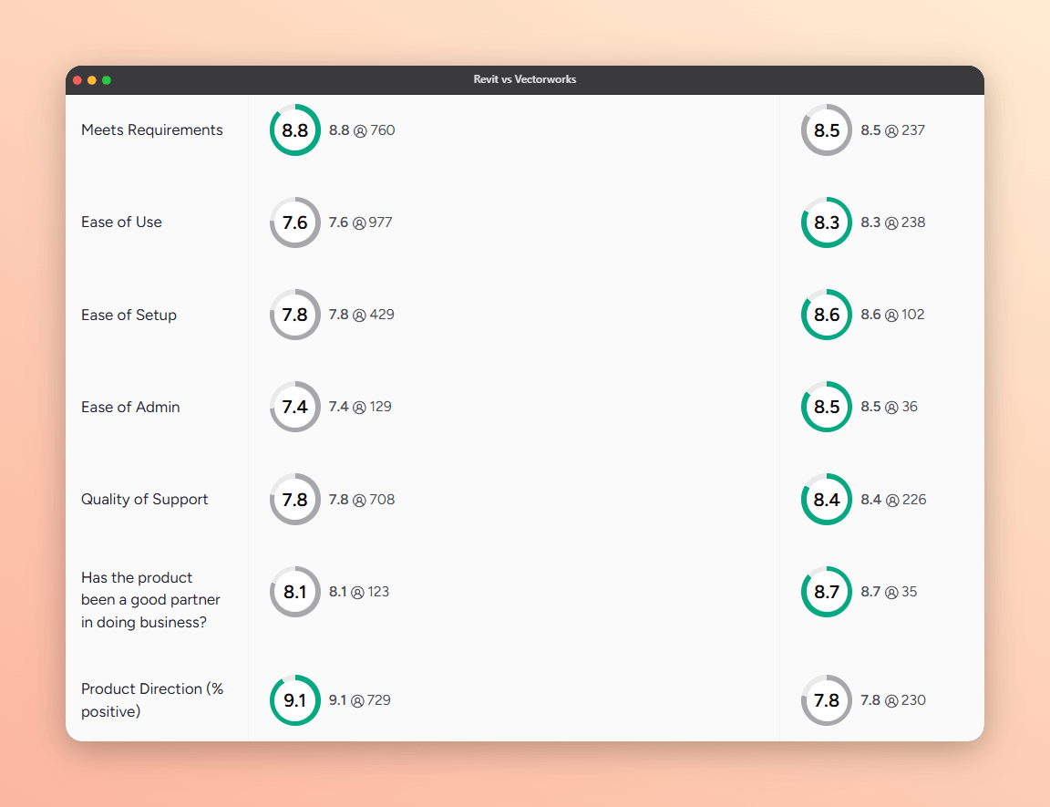Click Vectorworks' 8.6 Ease of Setup ring
1050x807 pixels.
827,315
